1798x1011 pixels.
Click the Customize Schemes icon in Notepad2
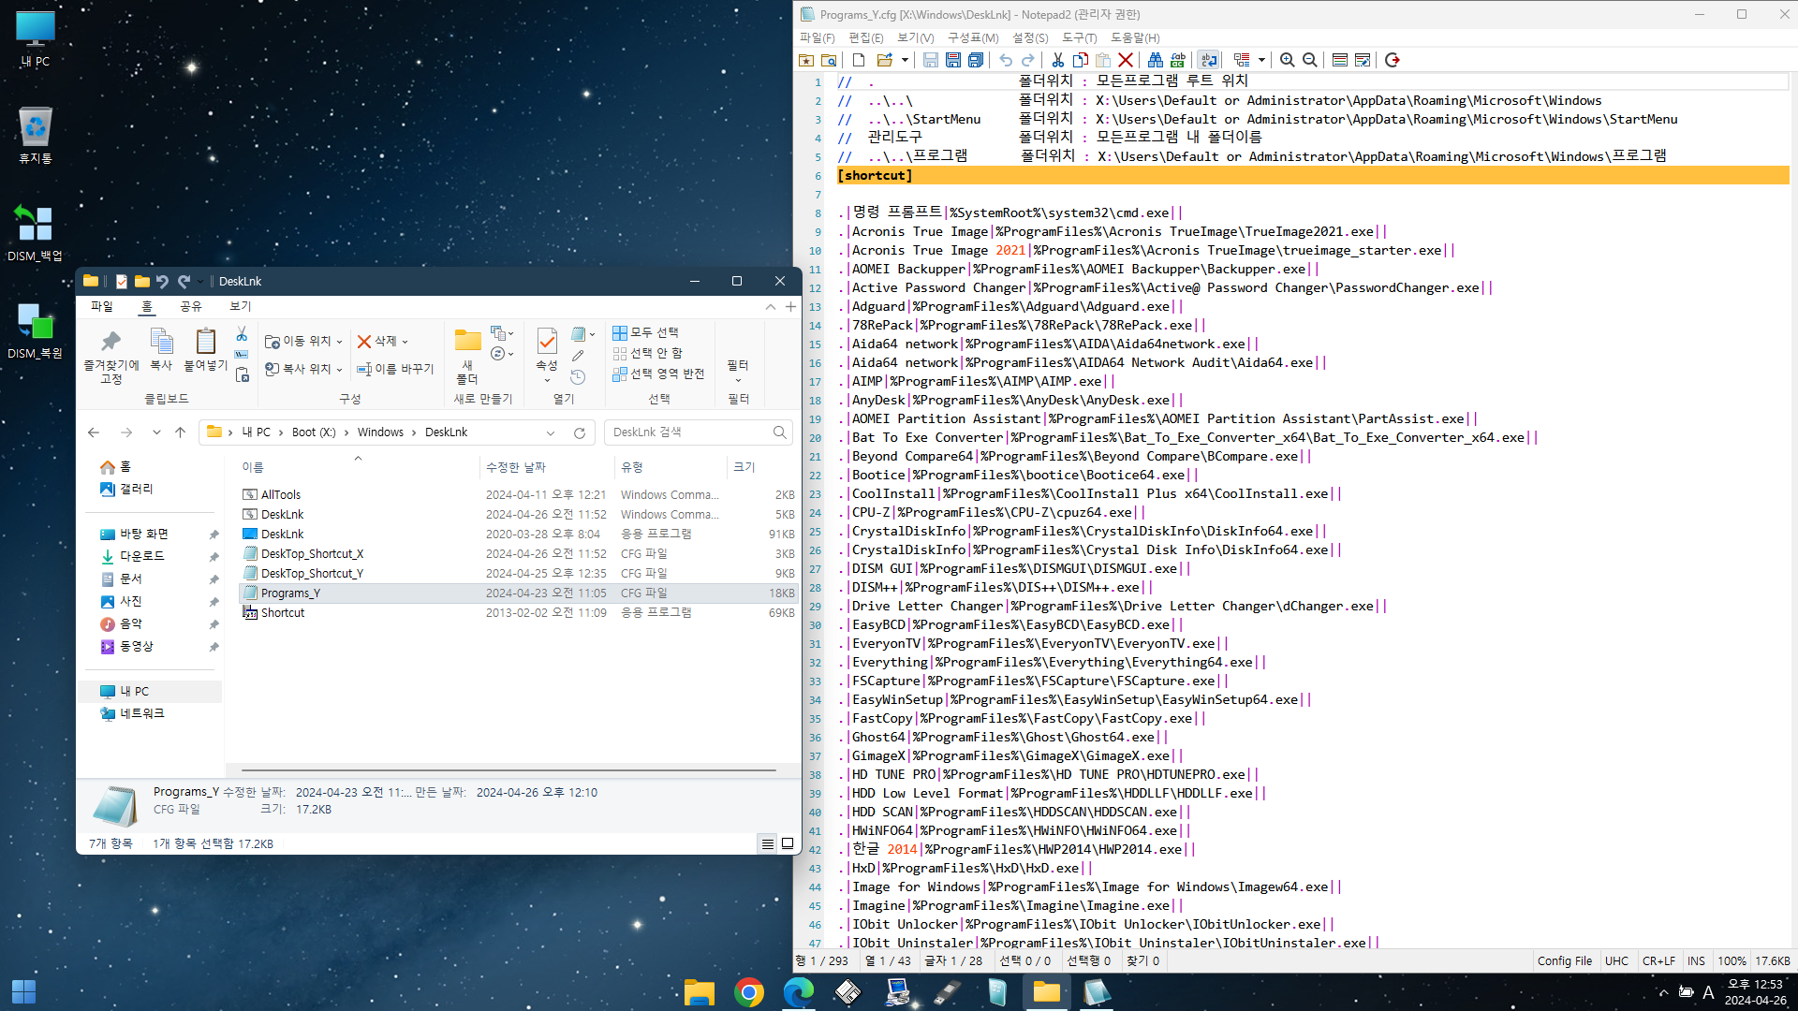(1363, 60)
